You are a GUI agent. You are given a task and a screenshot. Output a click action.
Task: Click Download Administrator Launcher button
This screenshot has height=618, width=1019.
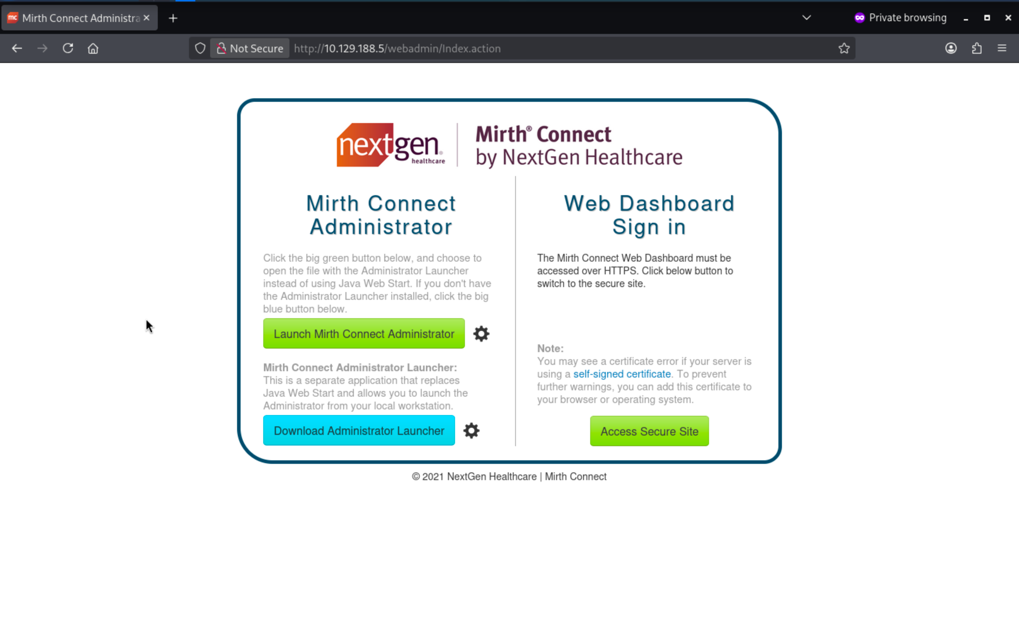click(x=358, y=431)
